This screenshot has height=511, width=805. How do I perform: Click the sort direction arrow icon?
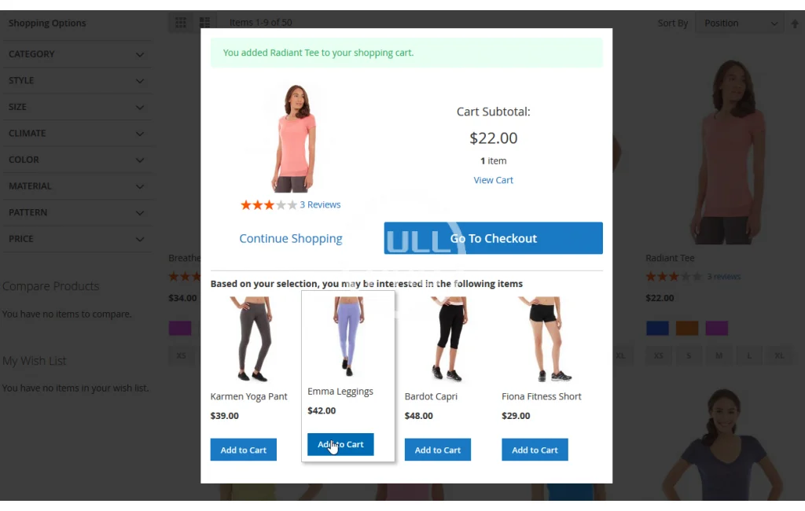tap(795, 24)
